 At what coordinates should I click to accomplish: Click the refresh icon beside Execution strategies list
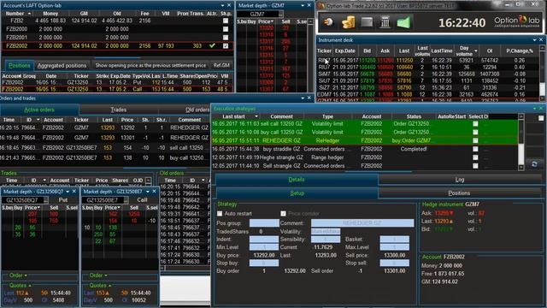coord(534,163)
